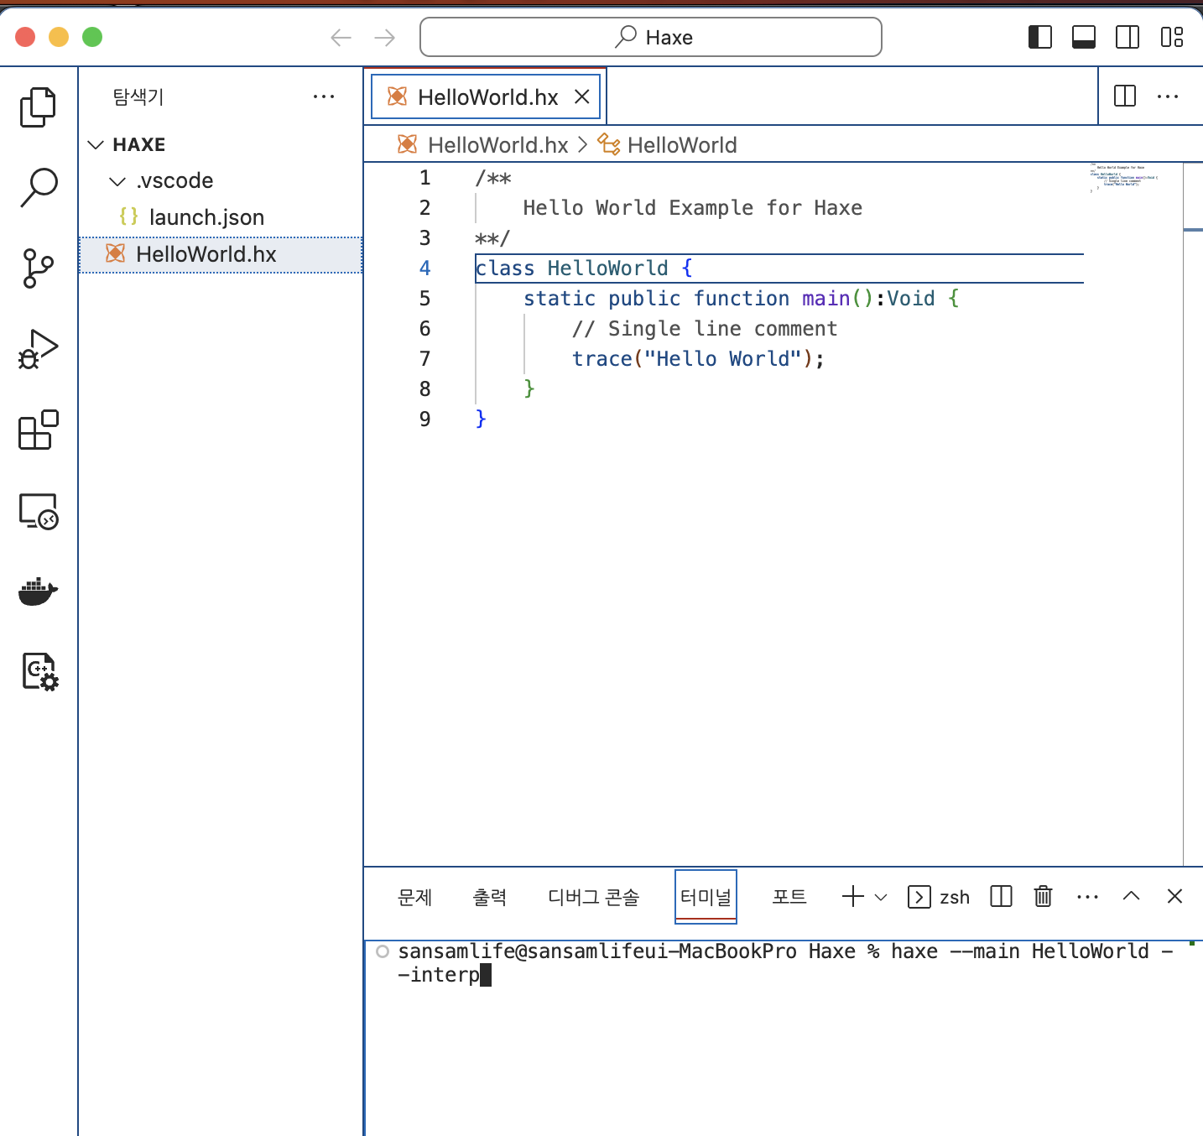
Task: Open editor more actions menu
Action: tap(1168, 96)
